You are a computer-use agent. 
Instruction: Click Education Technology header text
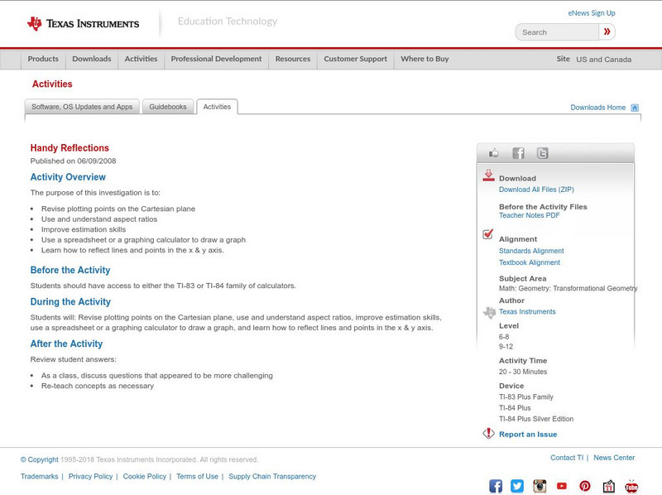click(x=228, y=22)
